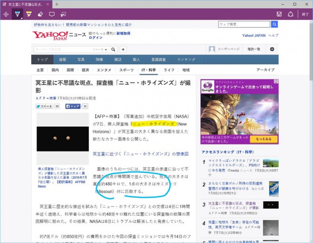The width and height of the screenshot is (313, 243).
Task: Click the Facebook シェア button
Action: (x=73, y=106)
